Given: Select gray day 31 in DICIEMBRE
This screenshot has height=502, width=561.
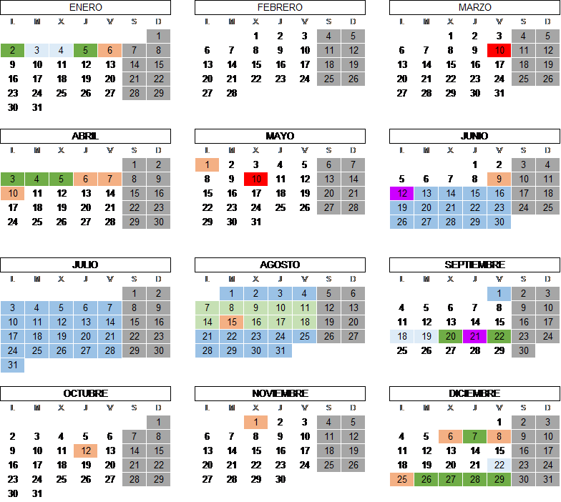Looking at the screenshot, I should [x=548, y=479].
